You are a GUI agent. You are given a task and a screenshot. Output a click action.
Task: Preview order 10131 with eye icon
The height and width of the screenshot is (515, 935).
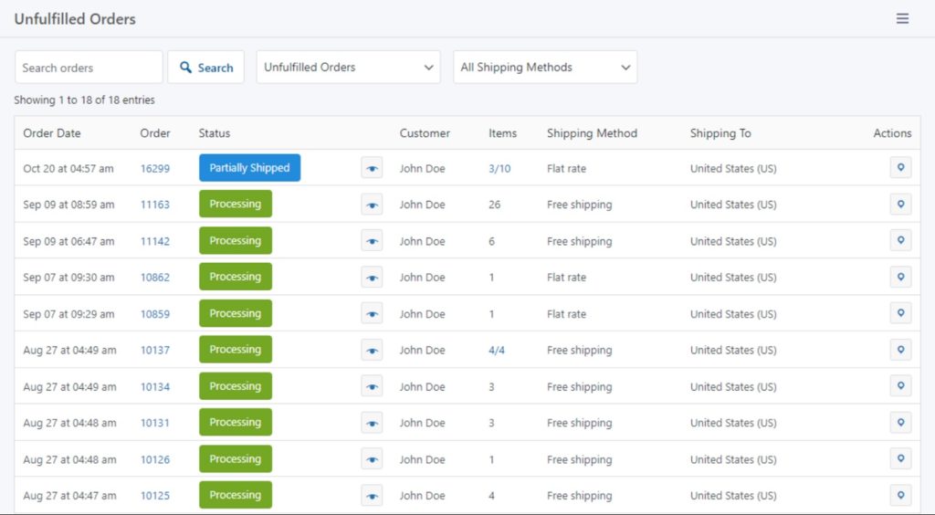(x=372, y=423)
